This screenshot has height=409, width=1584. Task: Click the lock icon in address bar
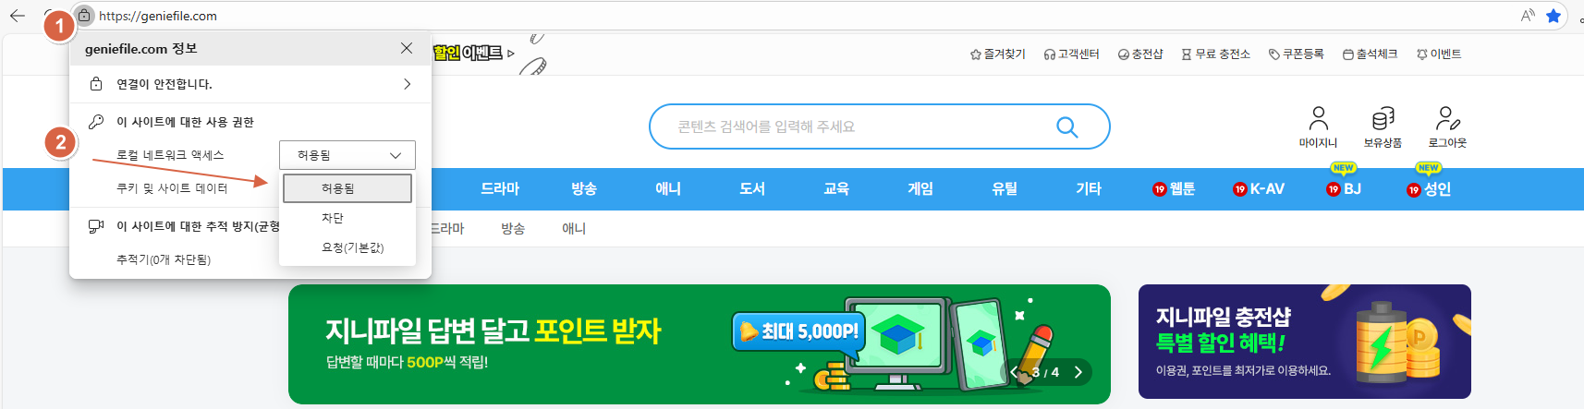[x=84, y=16]
